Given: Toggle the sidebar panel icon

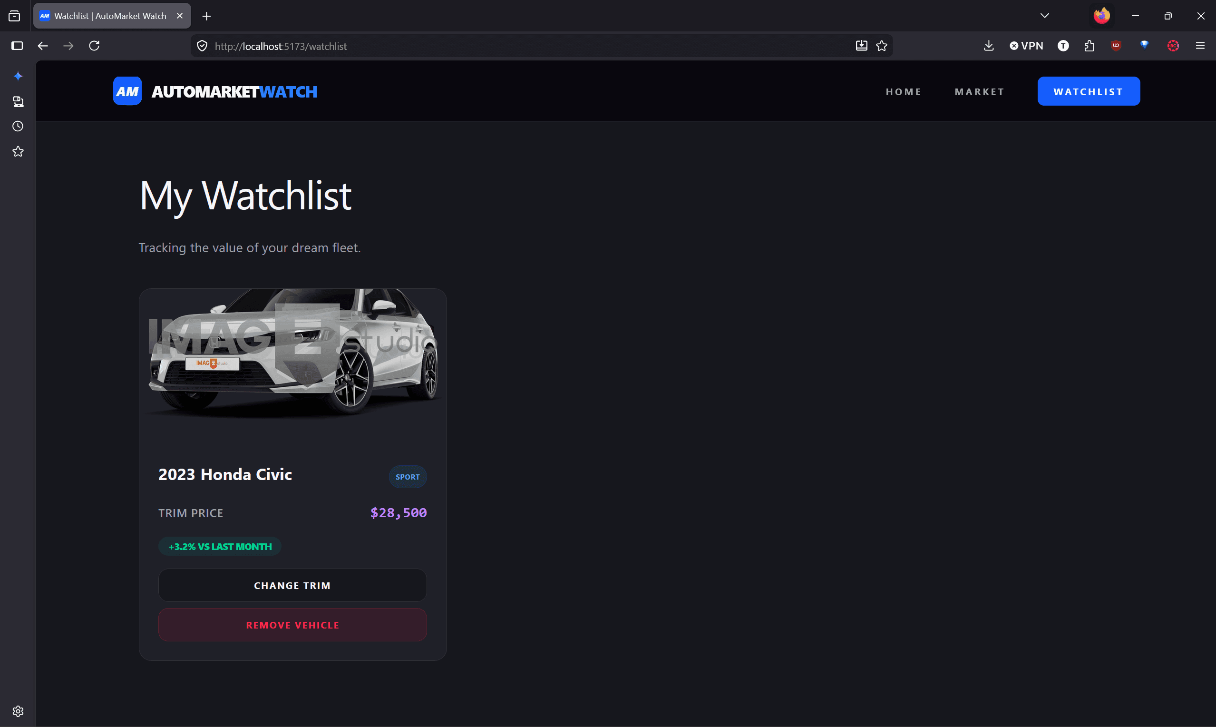Looking at the screenshot, I should (17, 46).
